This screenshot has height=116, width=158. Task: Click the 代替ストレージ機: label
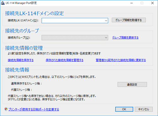point(21,90)
